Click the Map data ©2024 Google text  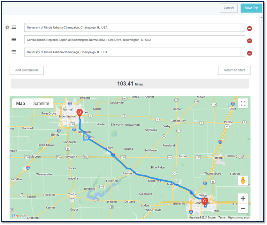point(202,218)
